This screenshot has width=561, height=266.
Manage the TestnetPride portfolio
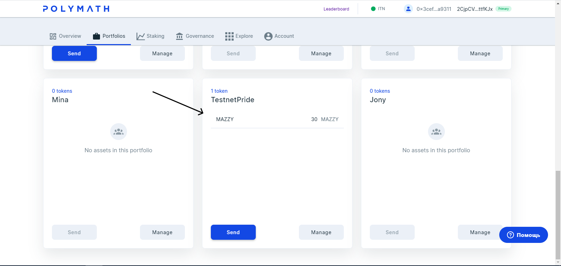[x=321, y=232]
